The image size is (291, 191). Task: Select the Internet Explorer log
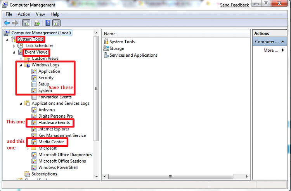coord(54,129)
